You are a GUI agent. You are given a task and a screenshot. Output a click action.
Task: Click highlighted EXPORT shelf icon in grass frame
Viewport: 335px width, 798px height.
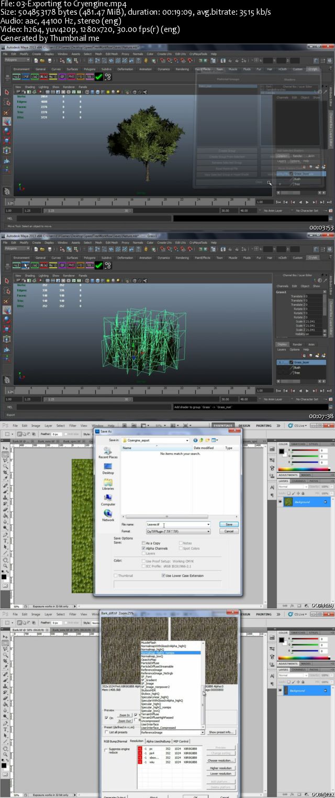(x=26, y=265)
